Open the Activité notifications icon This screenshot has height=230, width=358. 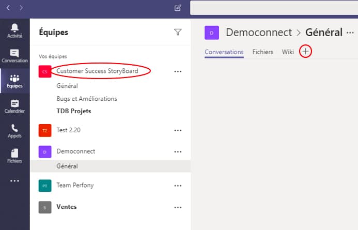[x=14, y=30]
